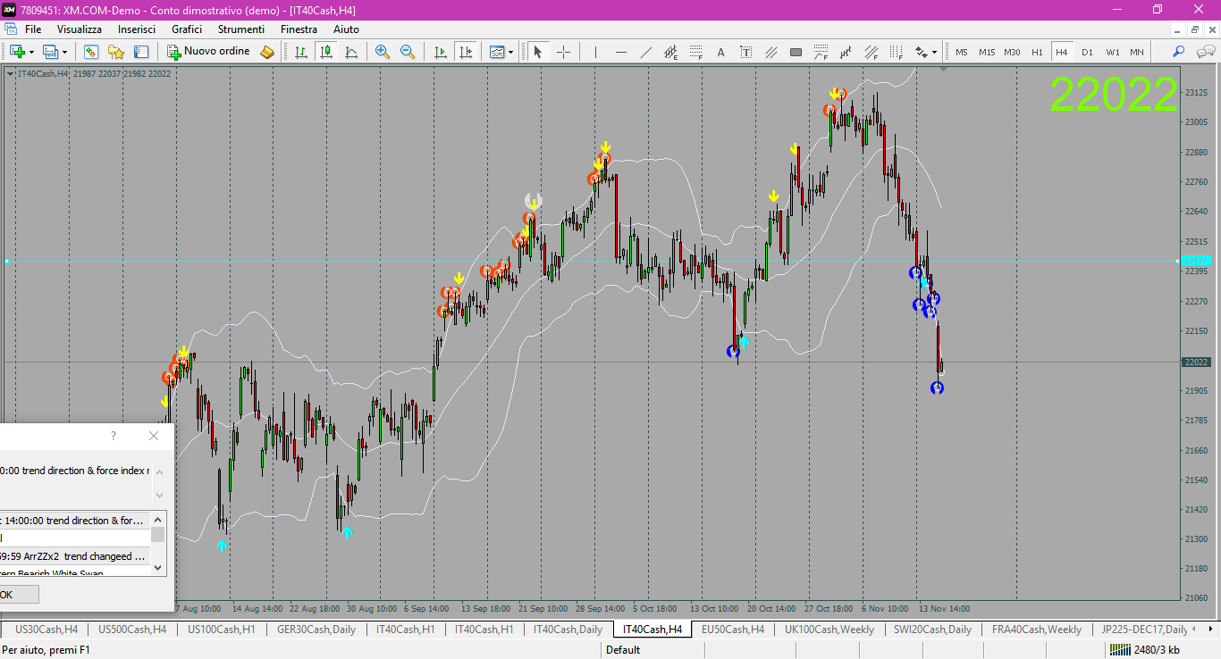Draw a vertical line

coord(595,52)
